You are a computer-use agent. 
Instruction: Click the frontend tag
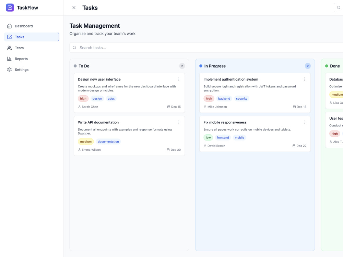223,138
